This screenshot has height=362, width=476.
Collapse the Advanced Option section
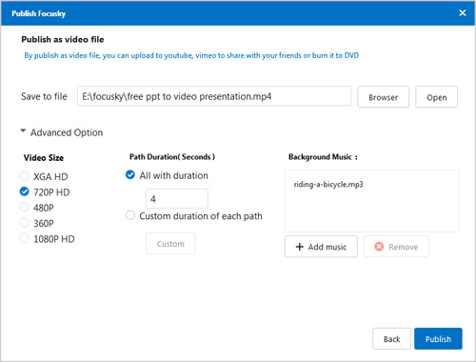coord(23,131)
